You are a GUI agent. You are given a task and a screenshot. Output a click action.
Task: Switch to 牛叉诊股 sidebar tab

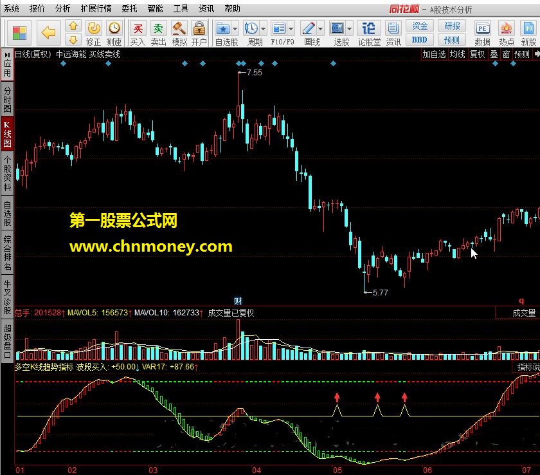pos(7,296)
